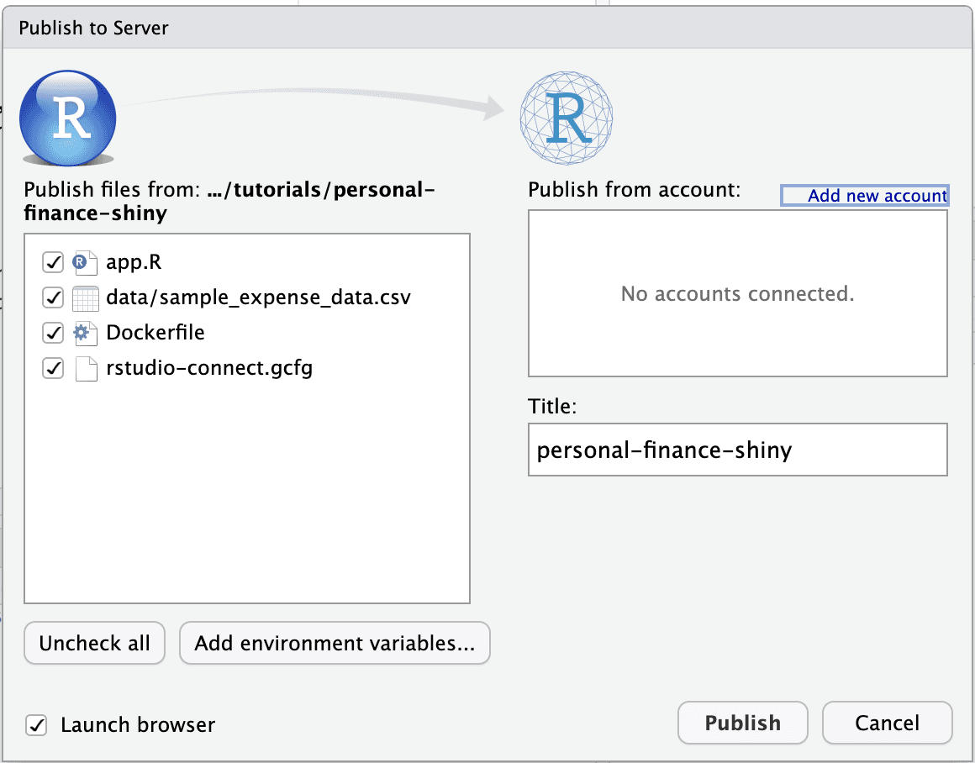Click the spreadsheet icon beside sample_expense_data.csv
The width and height of the screenshot is (975, 763).
click(x=87, y=297)
